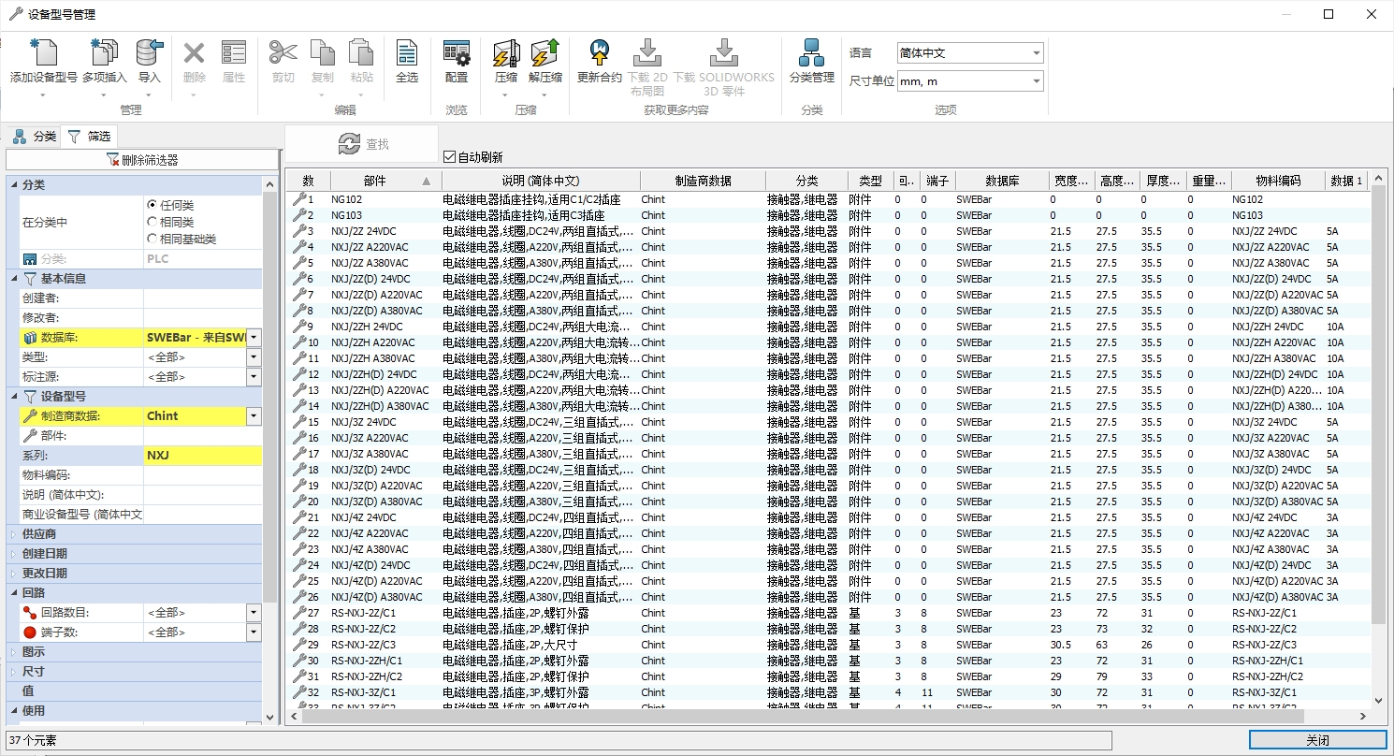Click the 压缩 compress icon
The height and width of the screenshot is (756, 1394).
click(x=505, y=53)
